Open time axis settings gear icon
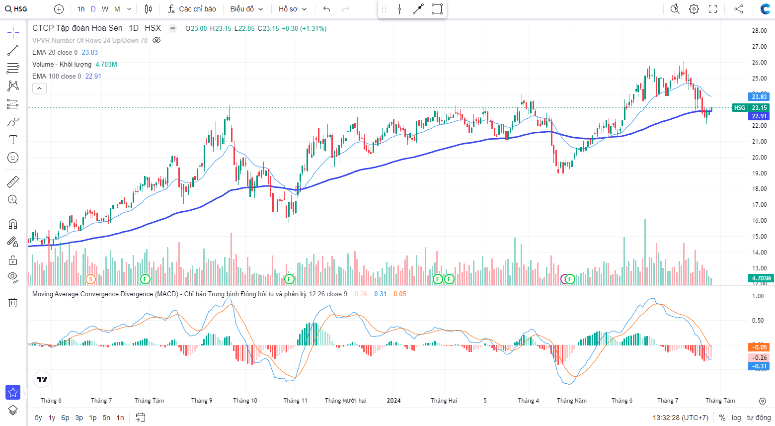Viewport: 775px width, 426px height. [x=763, y=401]
